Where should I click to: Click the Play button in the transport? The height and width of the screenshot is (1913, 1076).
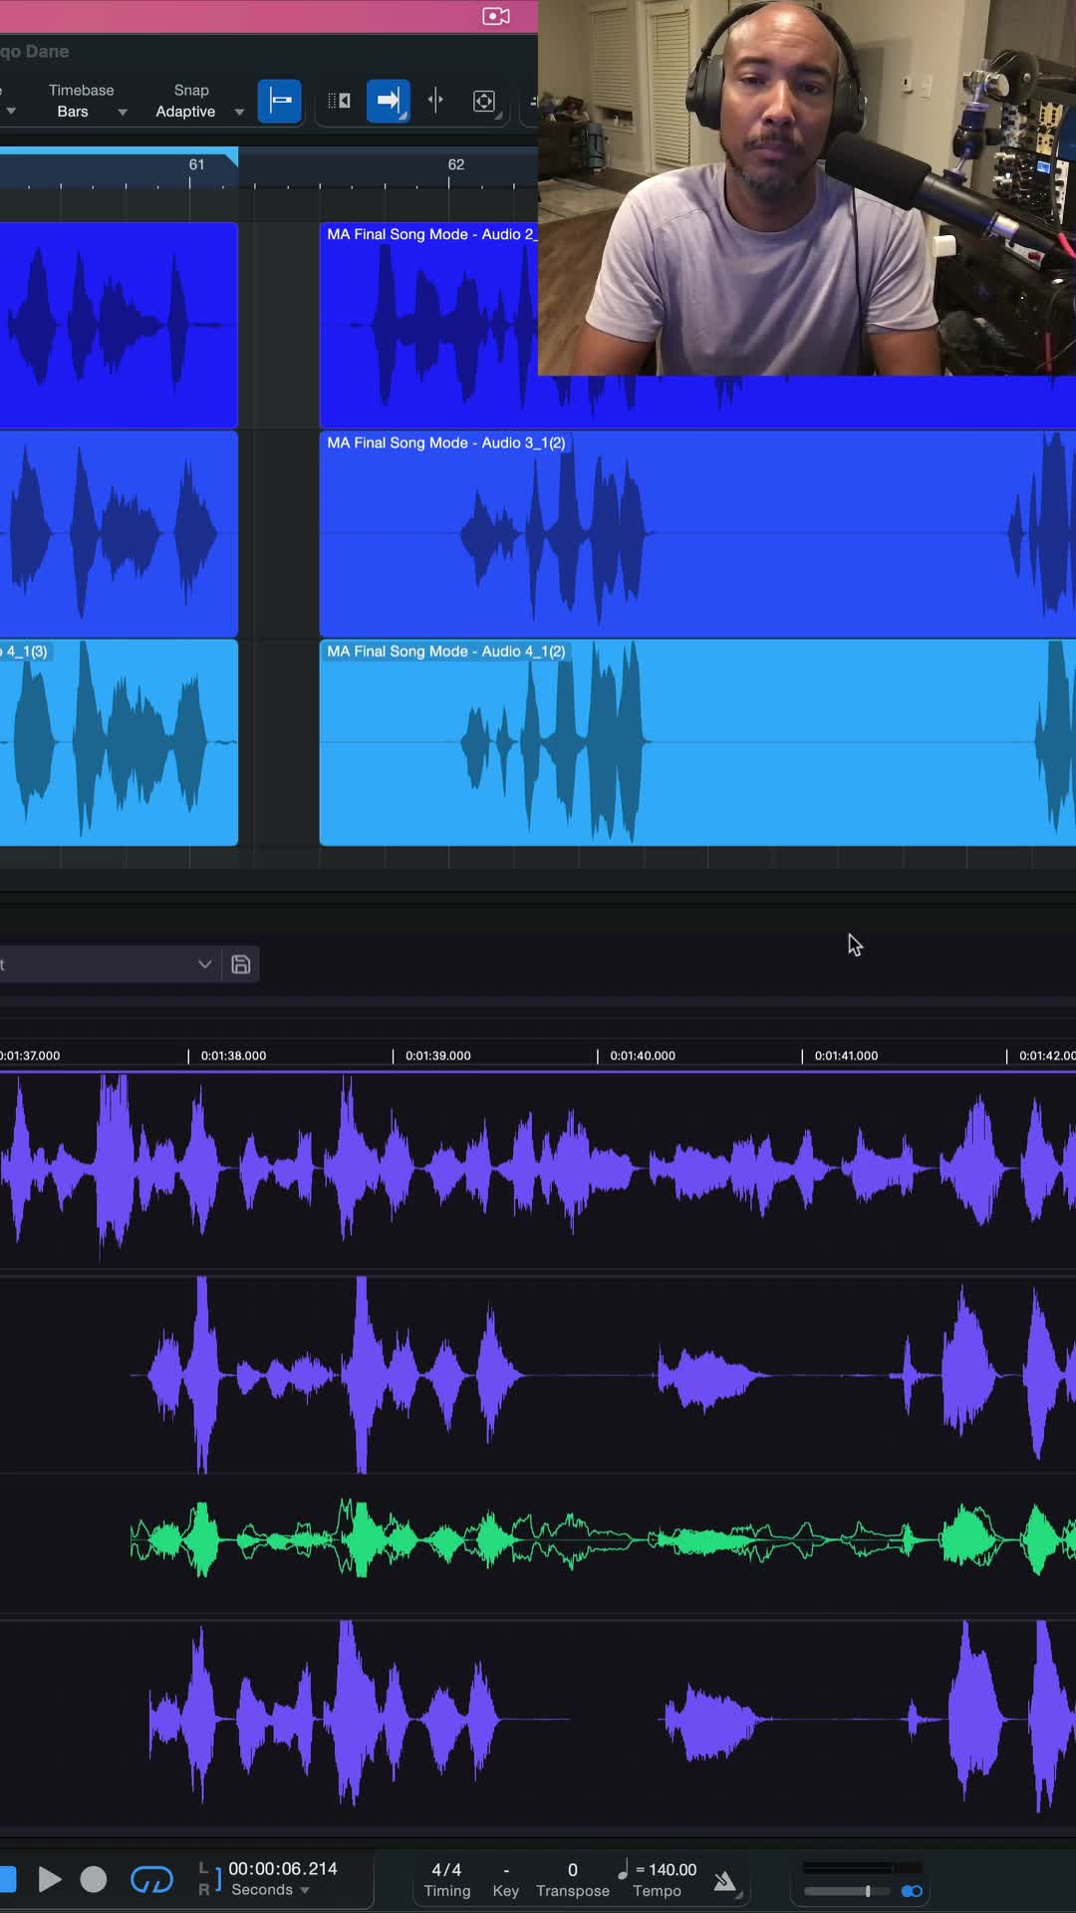(x=49, y=1880)
